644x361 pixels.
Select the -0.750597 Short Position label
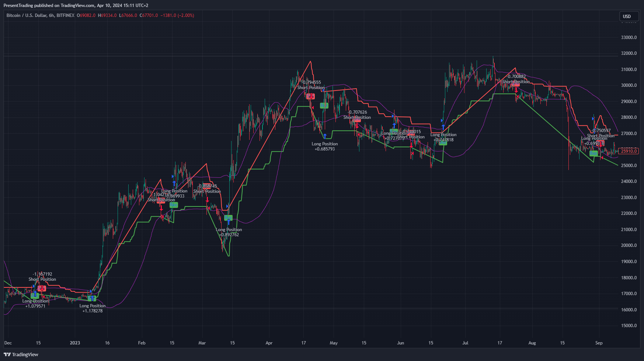pos(601,133)
